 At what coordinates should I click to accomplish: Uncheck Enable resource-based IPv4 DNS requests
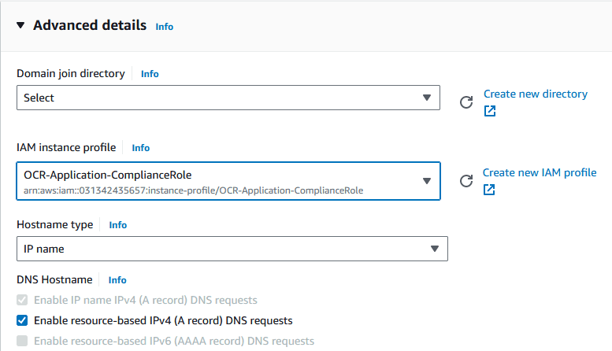coord(22,320)
